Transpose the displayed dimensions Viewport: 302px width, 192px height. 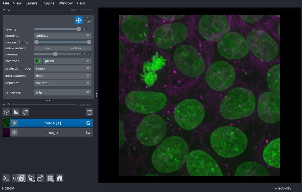40,178
